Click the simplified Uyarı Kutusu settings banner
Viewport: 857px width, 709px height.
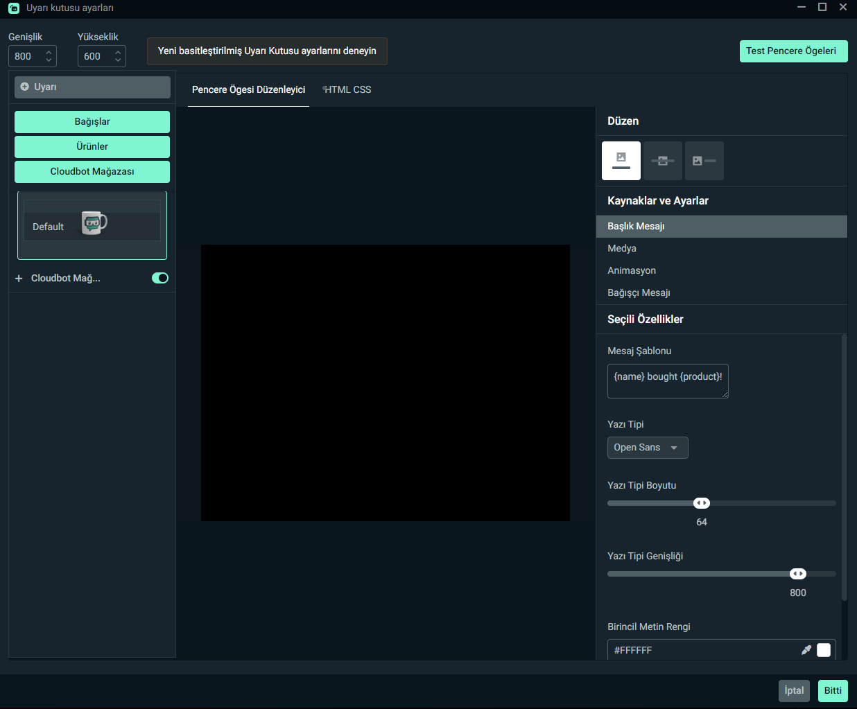click(x=267, y=51)
